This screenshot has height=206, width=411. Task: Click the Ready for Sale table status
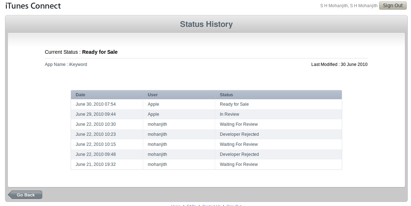pyautogui.click(x=234, y=104)
